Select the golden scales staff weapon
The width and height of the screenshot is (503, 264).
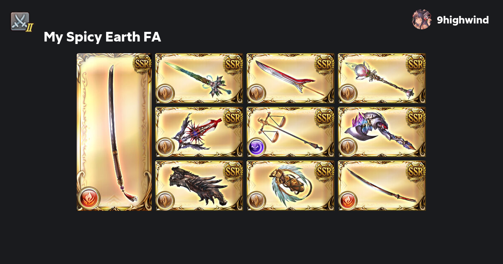coord(290,132)
